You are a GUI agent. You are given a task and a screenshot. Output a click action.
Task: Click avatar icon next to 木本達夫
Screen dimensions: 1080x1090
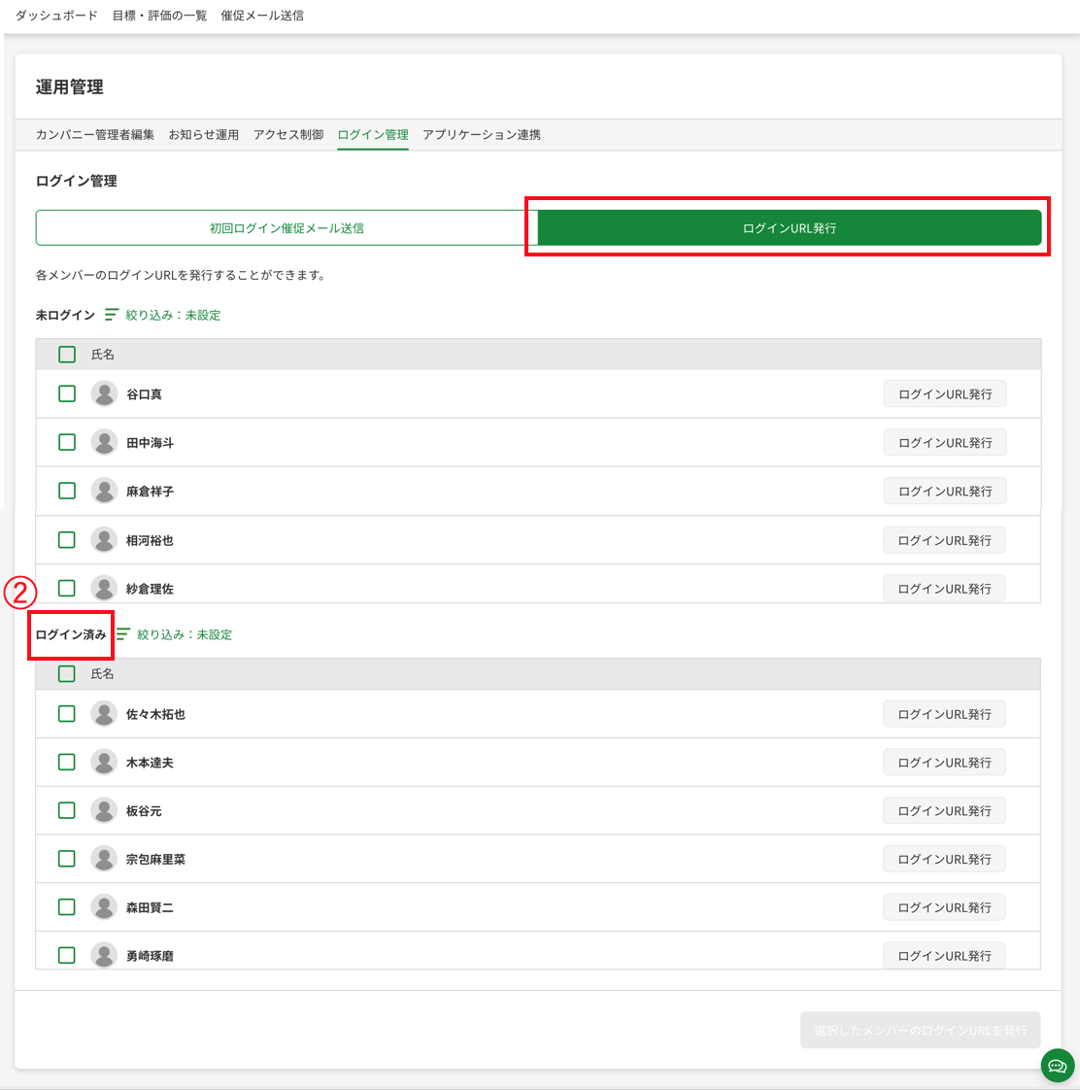104,763
